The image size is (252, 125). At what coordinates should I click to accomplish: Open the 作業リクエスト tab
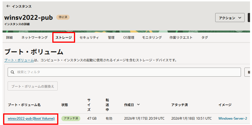[x=181, y=37]
